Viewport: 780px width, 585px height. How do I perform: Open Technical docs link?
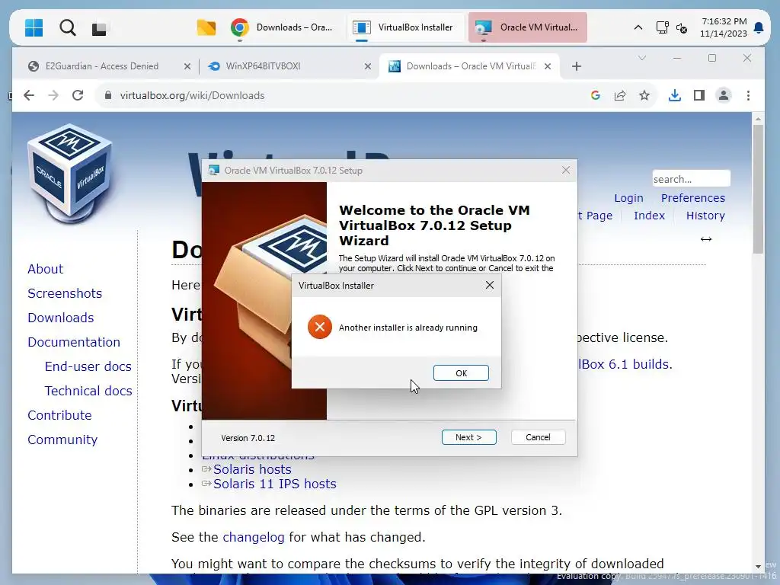(88, 391)
